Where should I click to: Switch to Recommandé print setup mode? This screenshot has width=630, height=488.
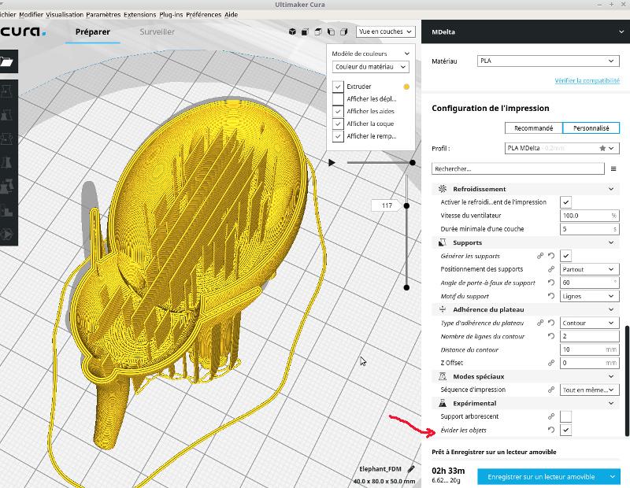click(x=534, y=128)
